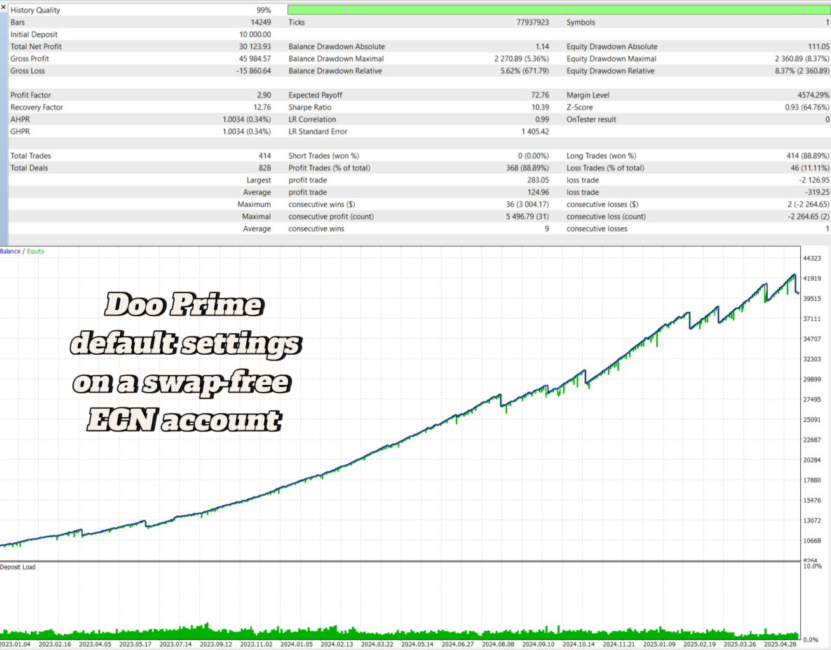Click the 'Total Net Profit' label
831x650 pixels.
(36, 46)
